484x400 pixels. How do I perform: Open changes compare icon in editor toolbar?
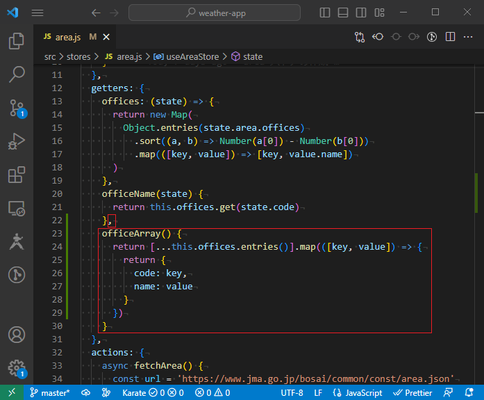tap(360, 37)
